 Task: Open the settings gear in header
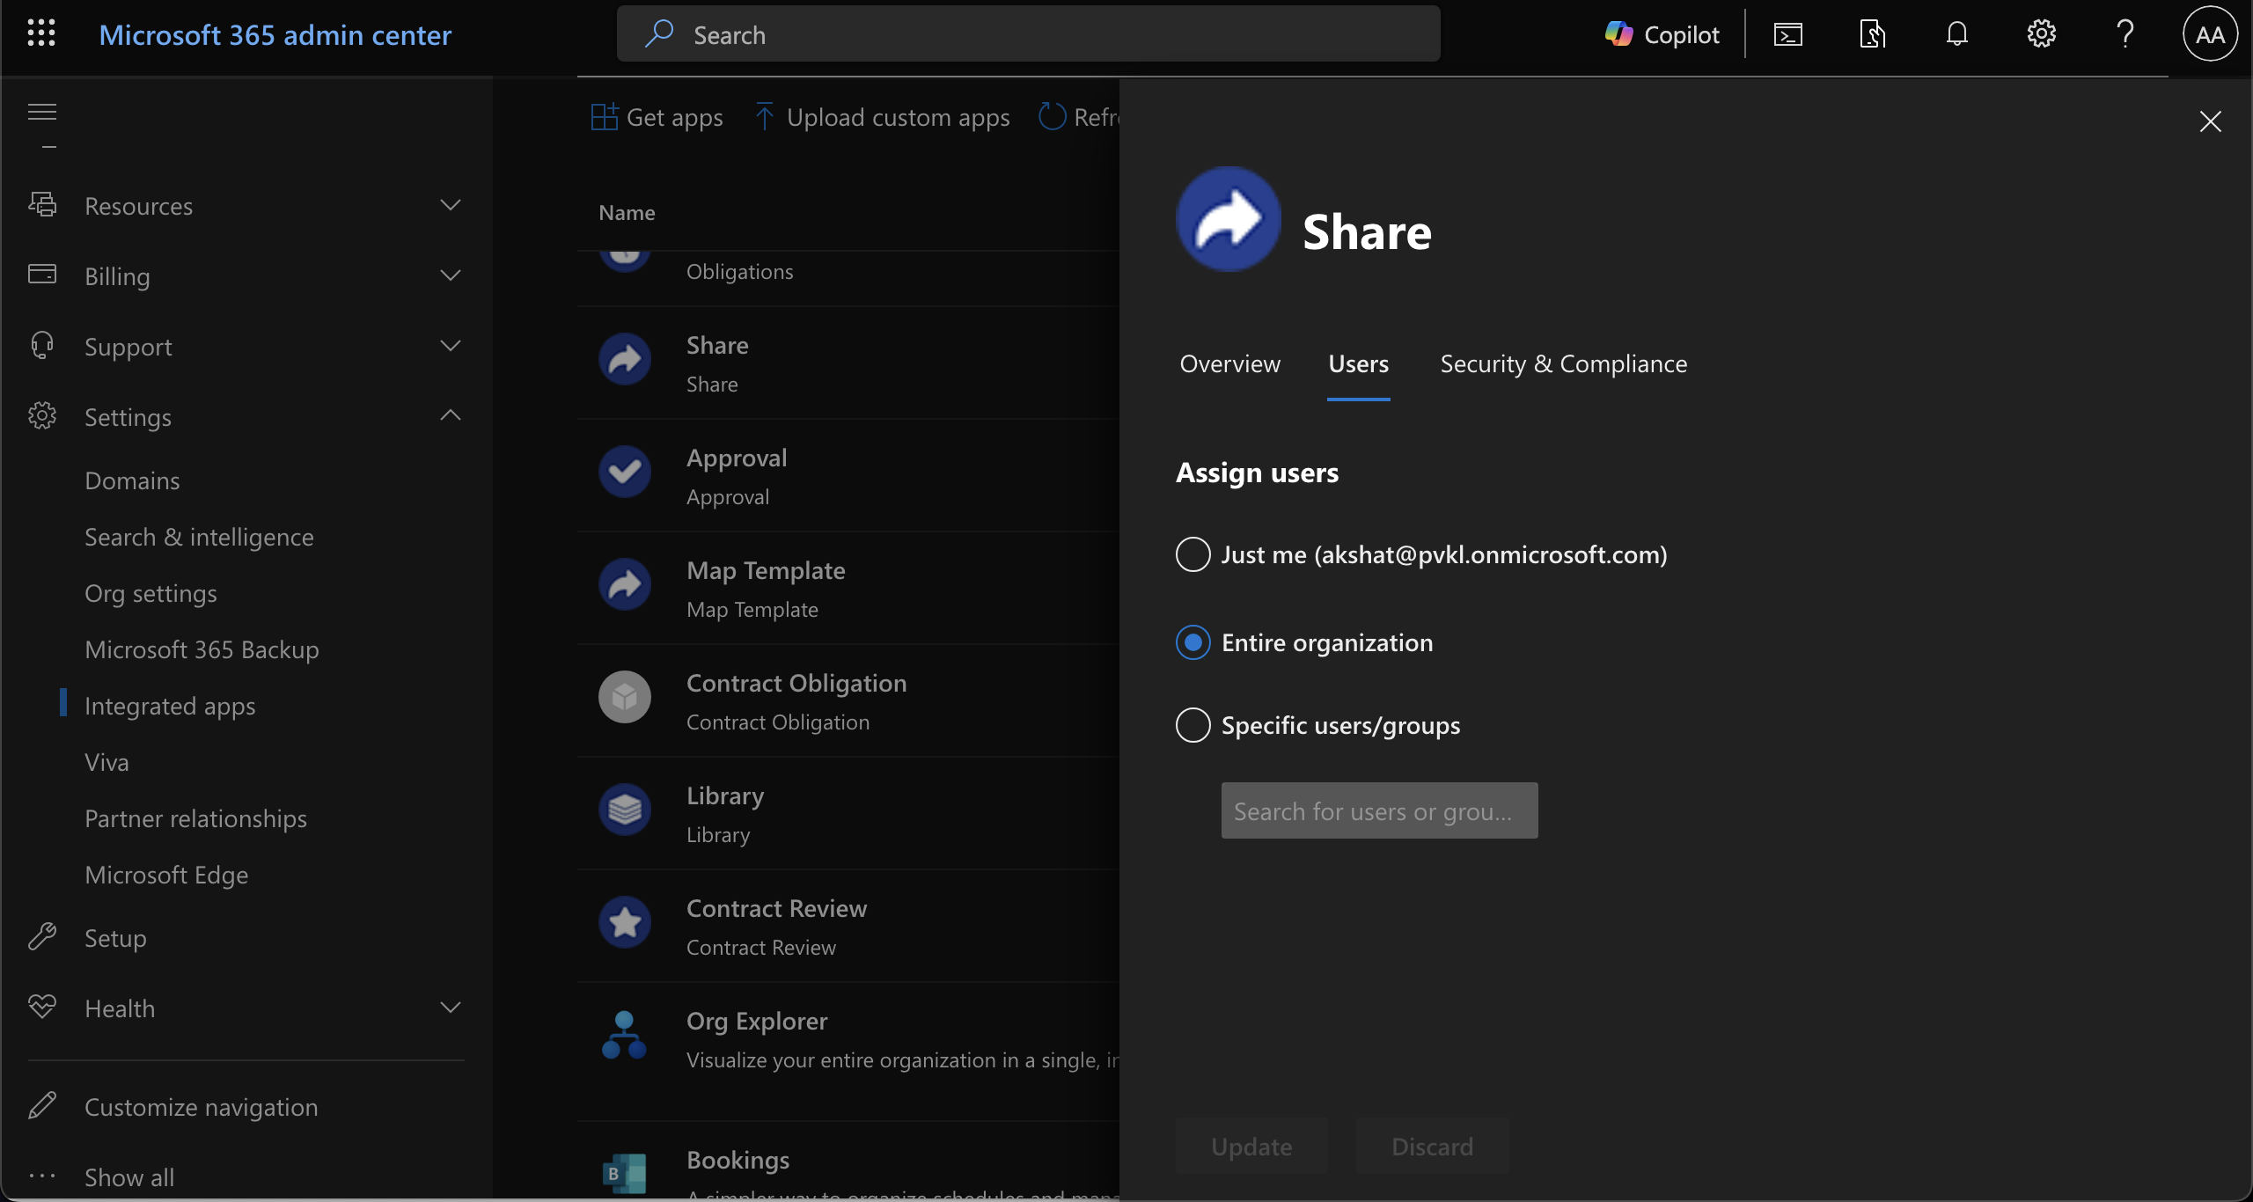pos(2041,34)
